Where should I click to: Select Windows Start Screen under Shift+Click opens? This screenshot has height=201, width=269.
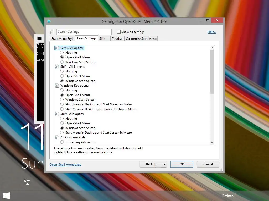tap(62, 81)
